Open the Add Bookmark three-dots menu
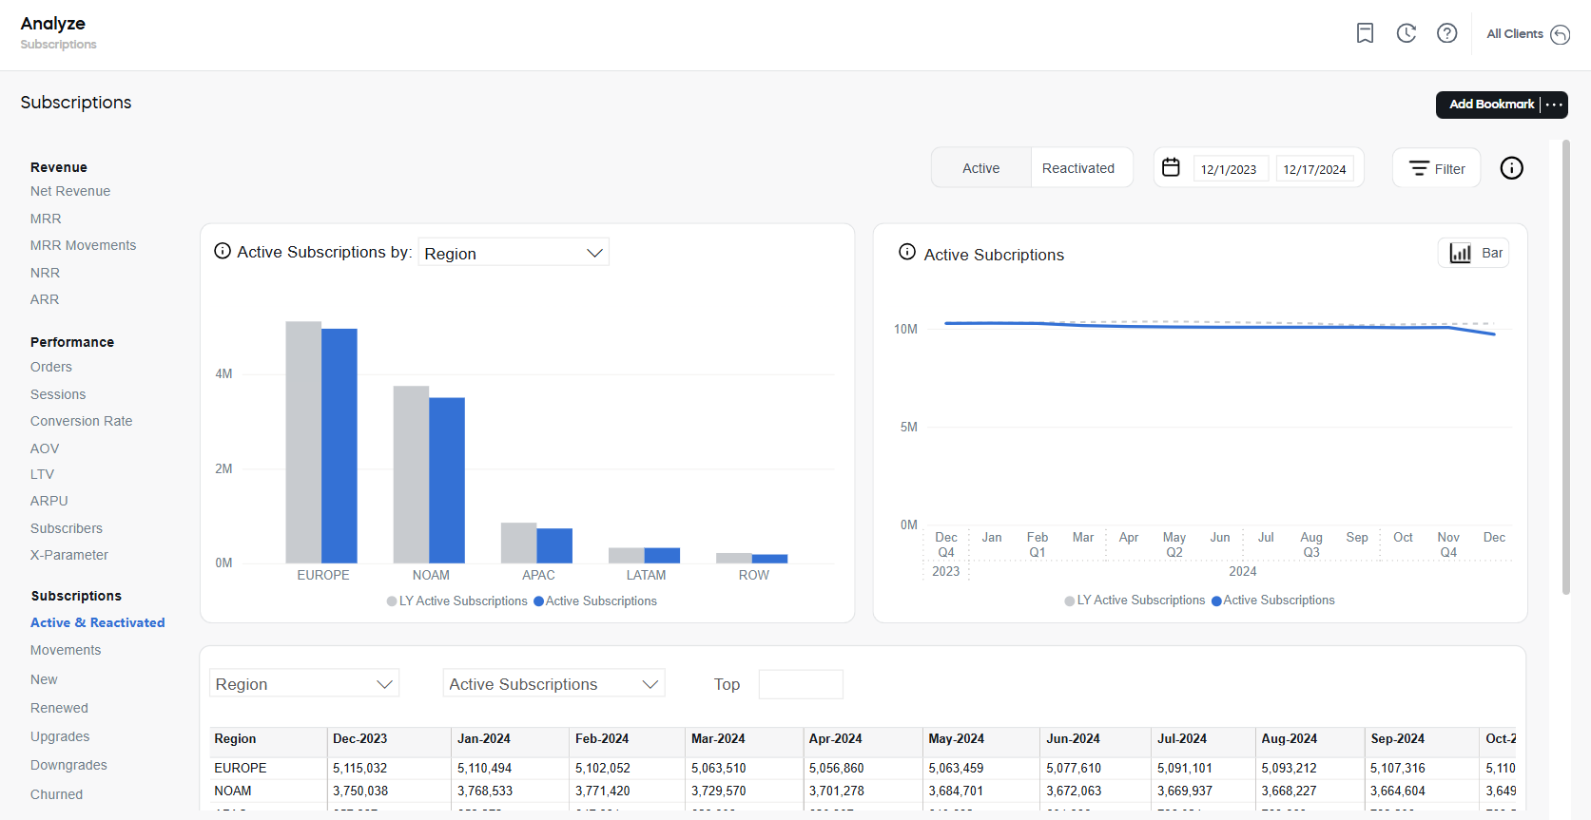The height and width of the screenshot is (820, 1591). (1554, 105)
